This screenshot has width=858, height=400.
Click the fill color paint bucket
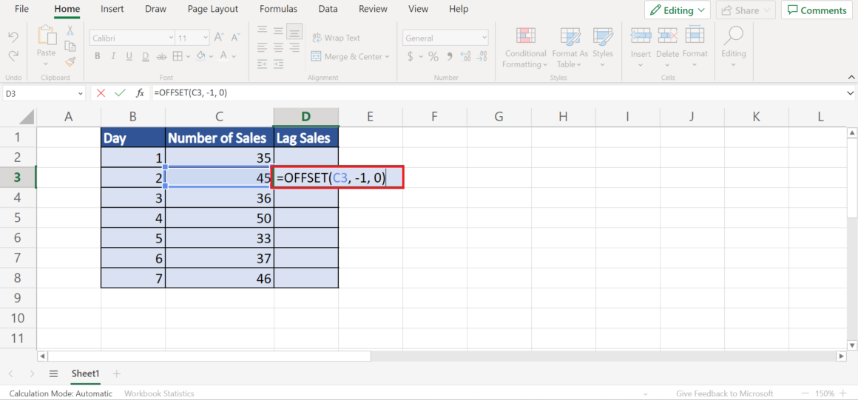[x=199, y=57]
